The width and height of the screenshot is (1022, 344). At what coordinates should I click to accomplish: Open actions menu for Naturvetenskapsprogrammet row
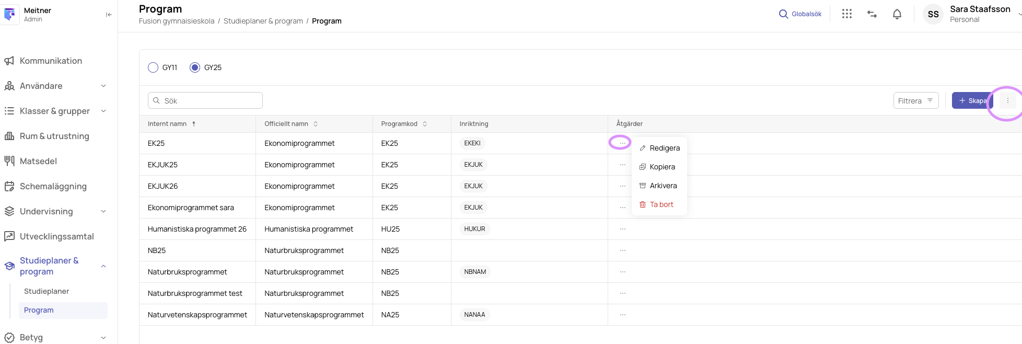[623, 315]
